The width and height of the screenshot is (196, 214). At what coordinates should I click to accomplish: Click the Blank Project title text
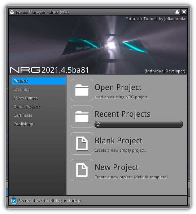point(119,141)
